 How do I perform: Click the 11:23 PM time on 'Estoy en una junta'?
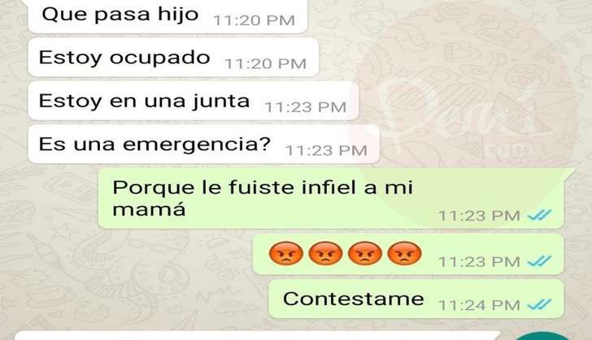click(x=306, y=107)
